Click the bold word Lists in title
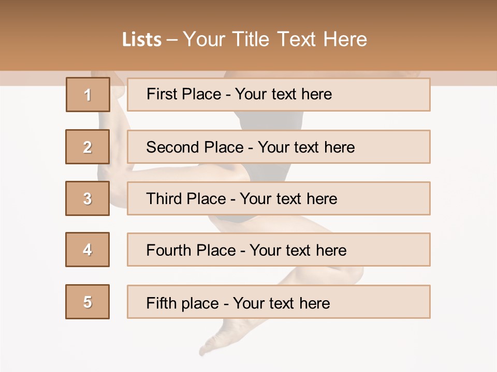The height and width of the screenshot is (372, 497). coord(142,39)
